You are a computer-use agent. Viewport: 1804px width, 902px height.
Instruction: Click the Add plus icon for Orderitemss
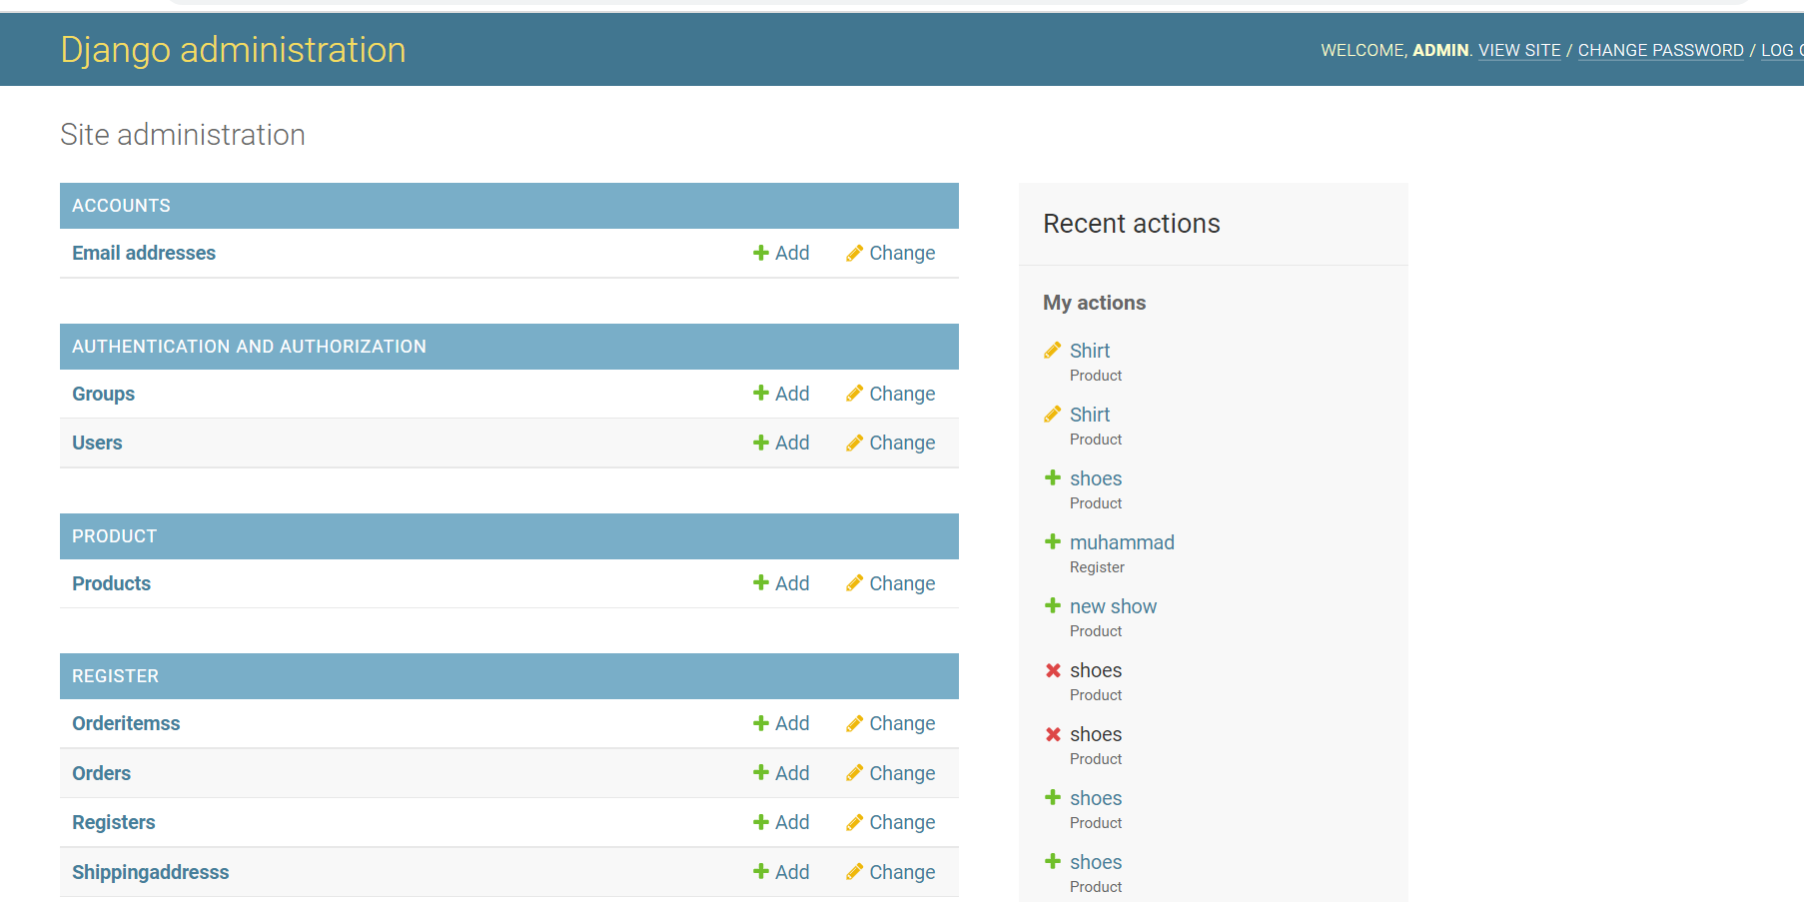[x=760, y=723]
